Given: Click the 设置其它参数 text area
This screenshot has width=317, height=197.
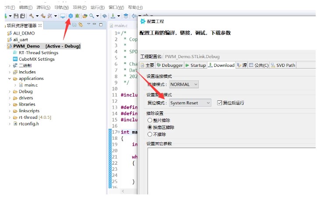Looking at the screenshot, I should [232, 171].
